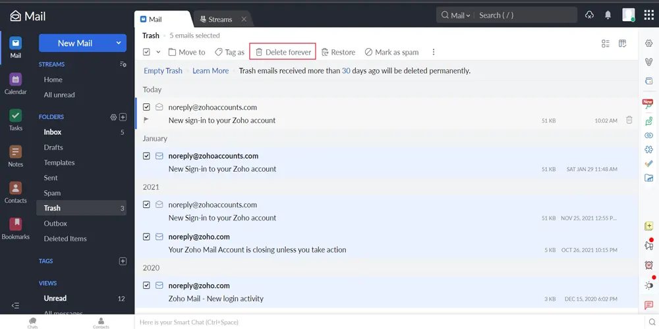Click the 30 days link

(x=346, y=71)
